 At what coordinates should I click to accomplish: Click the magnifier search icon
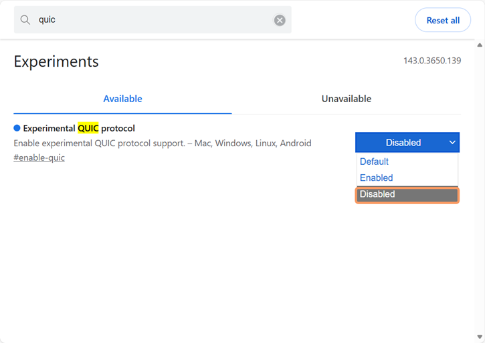25,20
